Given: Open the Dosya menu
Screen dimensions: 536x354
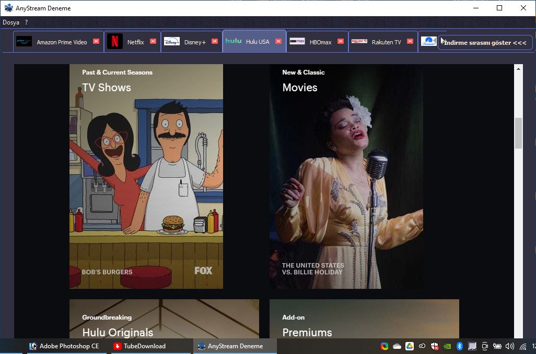Looking at the screenshot, I should click(11, 22).
